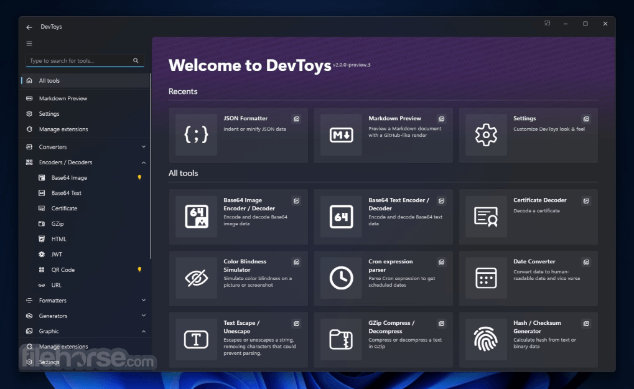Click the Generators group icon
634x389 pixels.
[29, 316]
